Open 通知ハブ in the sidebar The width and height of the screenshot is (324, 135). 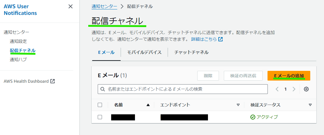coord(18,60)
